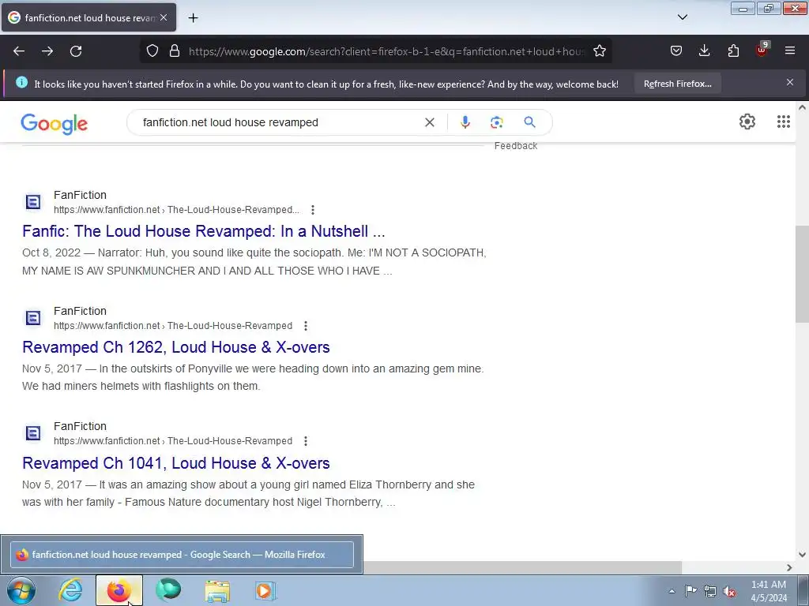Select the fanfiction.net loud house tab
809x606 pixels.
point(88,17)
